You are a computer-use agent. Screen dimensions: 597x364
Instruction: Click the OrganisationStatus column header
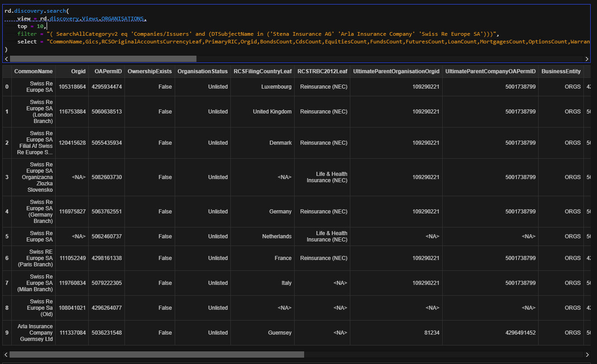(x=203, y=71)
